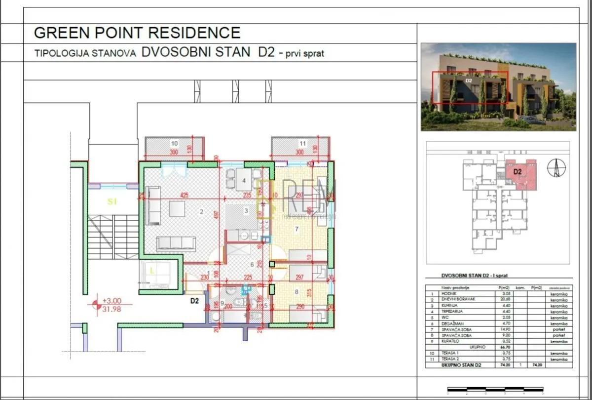
Task: Click the UKUPNO STAN D2 total row
Action: pos(499,365)
